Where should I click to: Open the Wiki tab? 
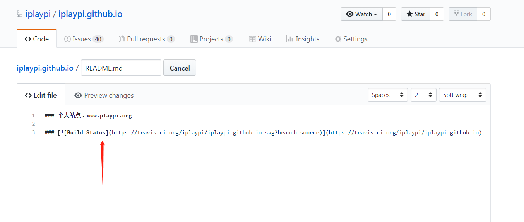pos(260,39)
